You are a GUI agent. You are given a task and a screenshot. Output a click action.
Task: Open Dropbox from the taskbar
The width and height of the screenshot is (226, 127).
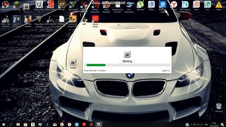[x=40, y=125]
